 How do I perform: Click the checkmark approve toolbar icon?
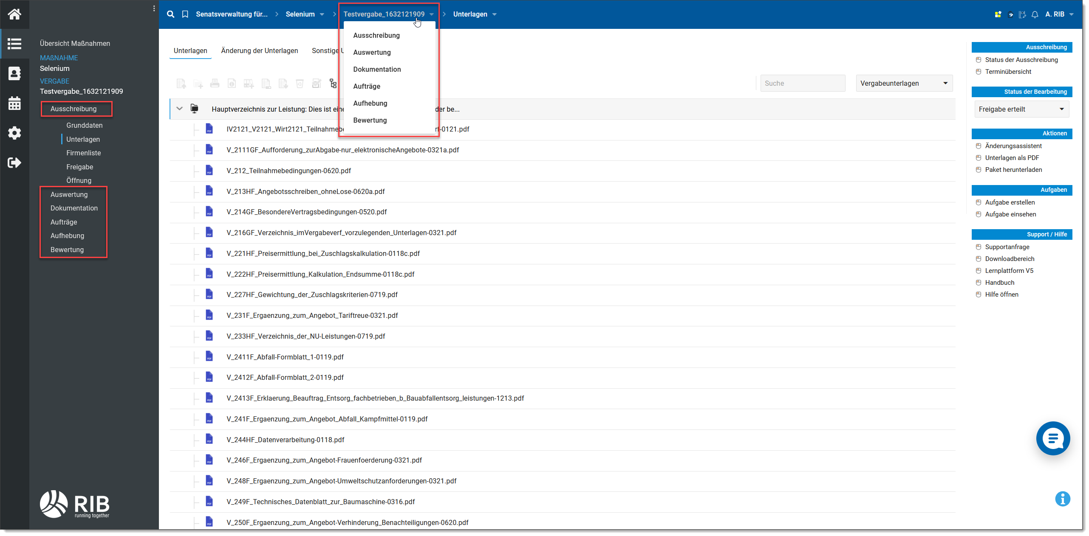click(317, 83)
